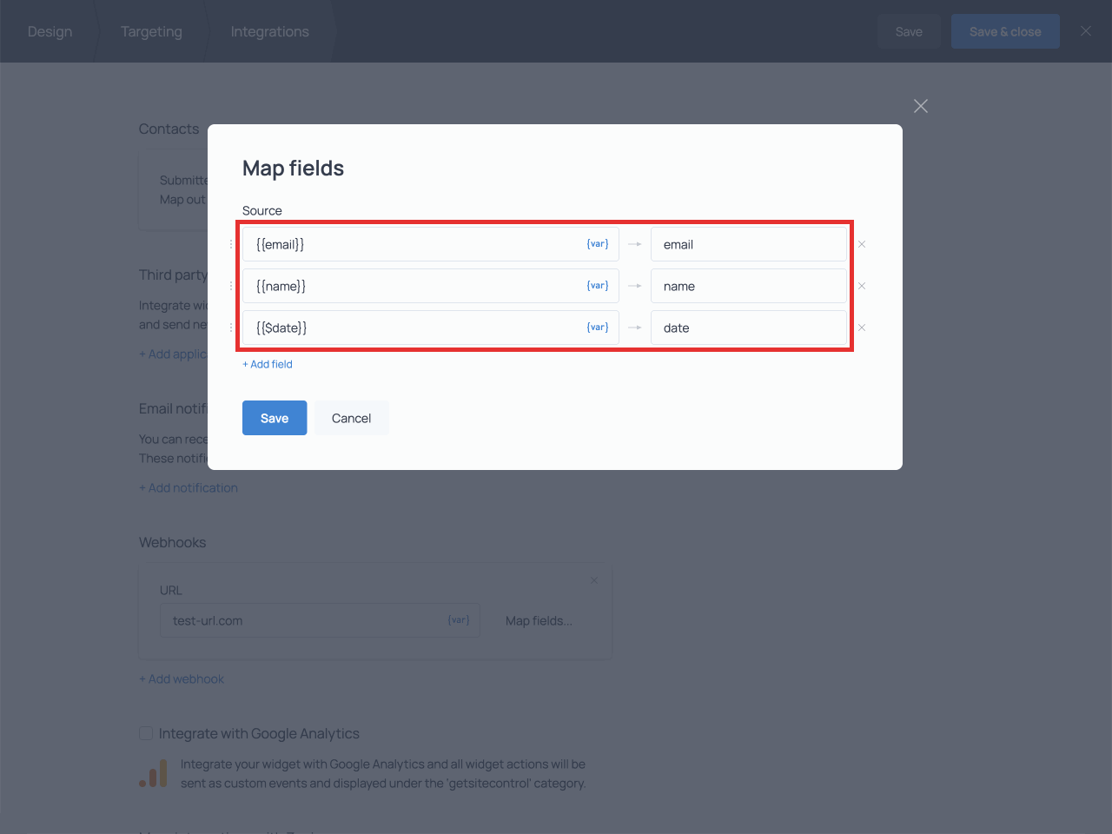Screen dimensions: 1112x834
Task: Click the date target name input
Action: click(748, 328)
